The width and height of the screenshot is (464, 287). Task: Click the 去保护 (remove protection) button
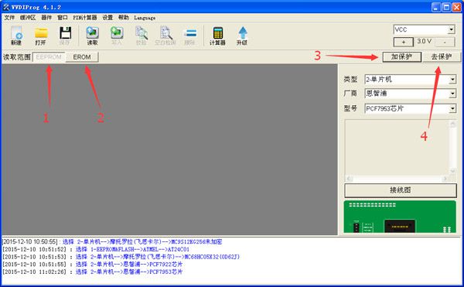coord(442,56)
